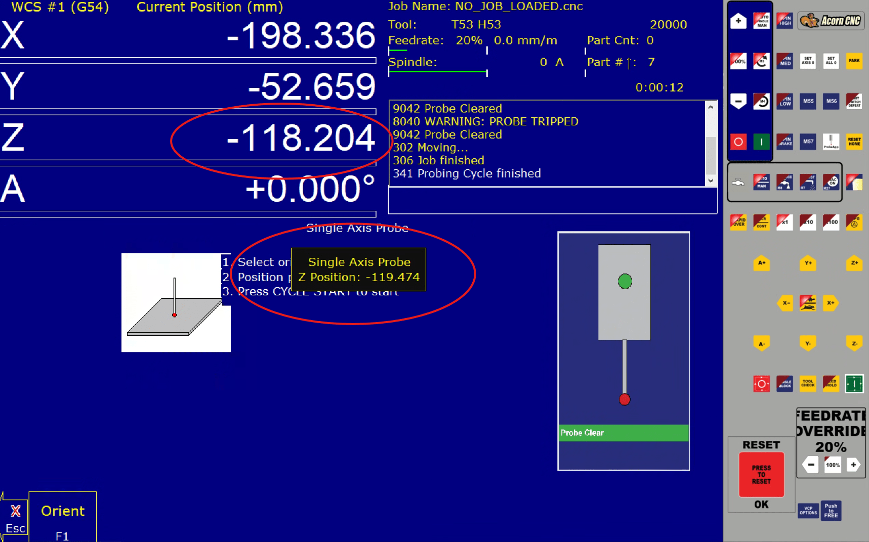Open VCP Options

[808, 511]
